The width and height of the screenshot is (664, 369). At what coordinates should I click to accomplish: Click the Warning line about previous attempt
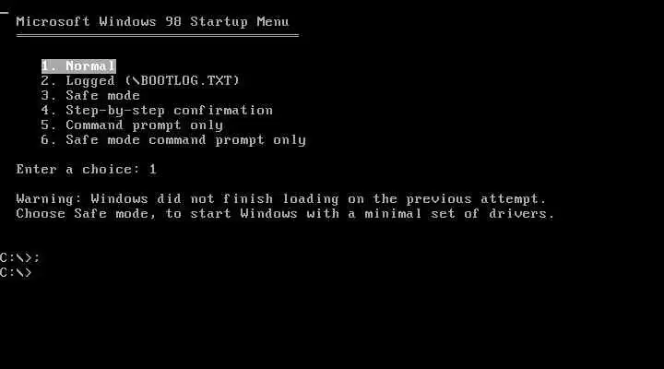[281, 199]
